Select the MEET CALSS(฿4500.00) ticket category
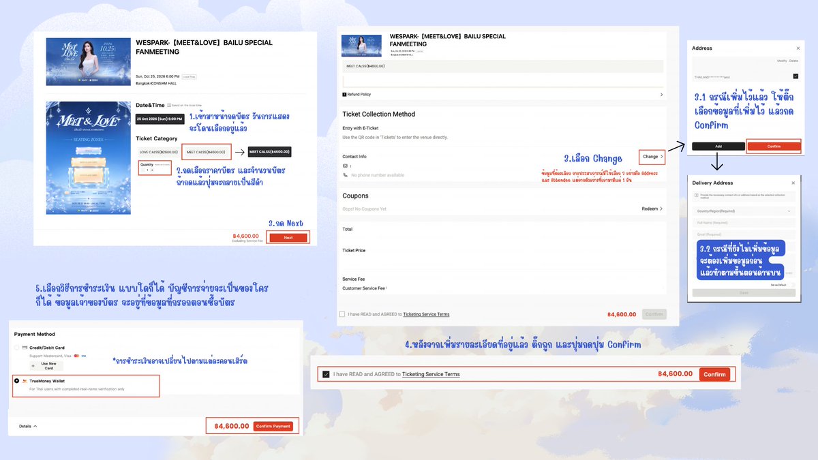 coord(207,152)
